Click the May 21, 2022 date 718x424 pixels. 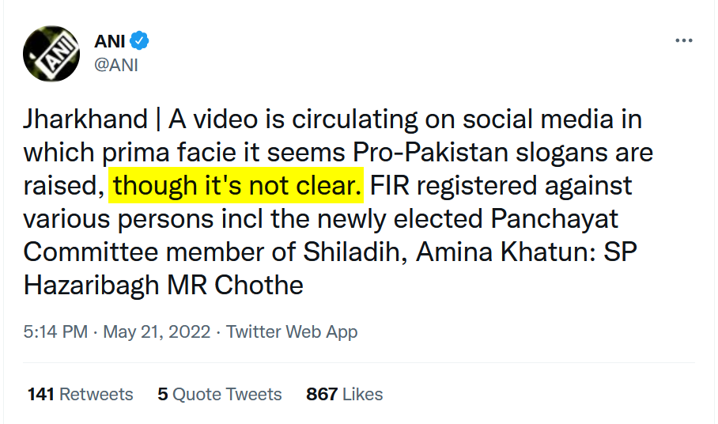pyautogui.click(x=157, y=331)
